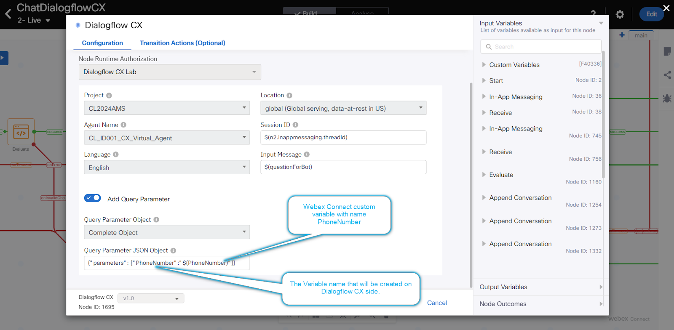Open the Dialogflow CX version v1.0 dropdown
Image resolution: width=674 pixels, height=330 pixels.
(x=151, y=298)
